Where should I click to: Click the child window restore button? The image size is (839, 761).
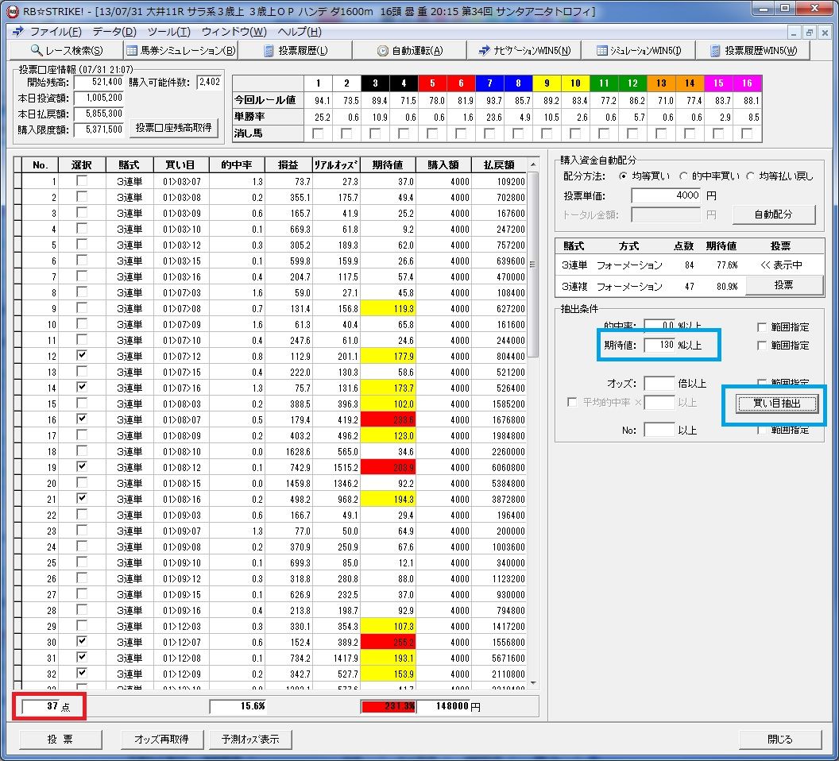809,33
